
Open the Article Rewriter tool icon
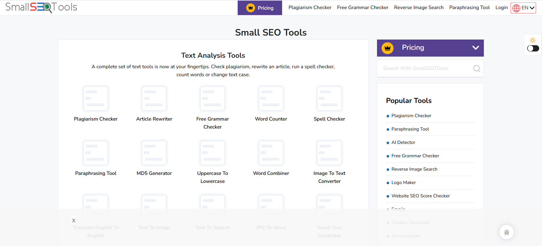154,98
